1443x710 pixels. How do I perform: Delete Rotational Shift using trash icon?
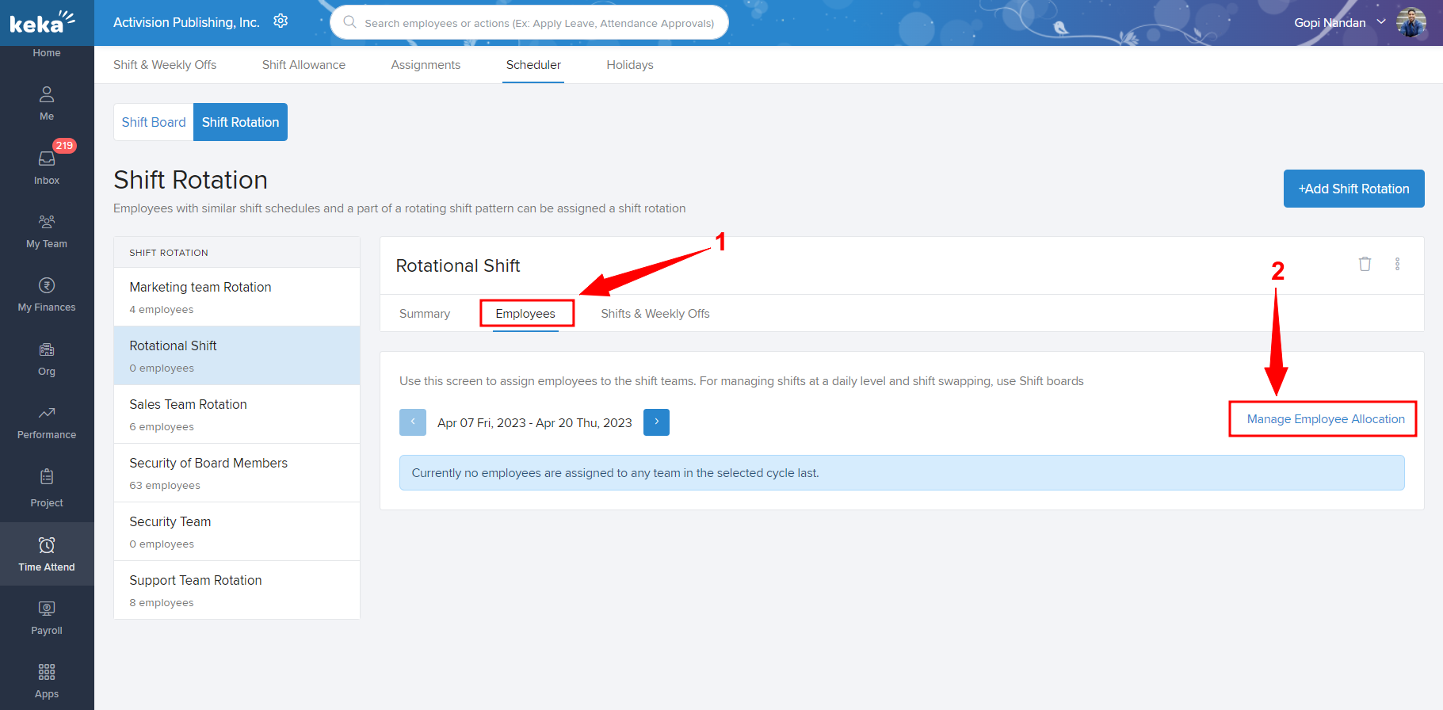1365,264
